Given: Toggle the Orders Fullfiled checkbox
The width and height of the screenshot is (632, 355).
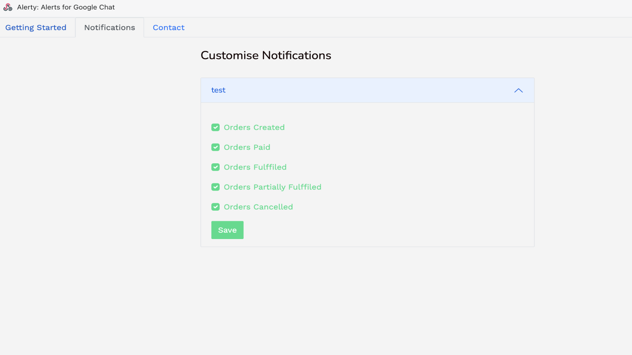Looking at the screenshot, I should point(215,167).
